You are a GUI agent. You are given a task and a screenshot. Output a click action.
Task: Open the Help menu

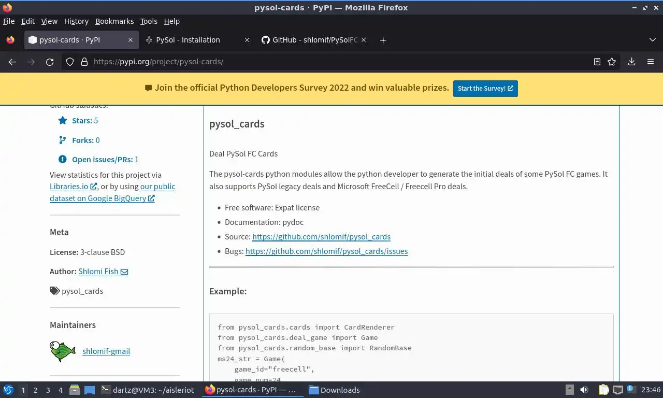[171, 21]
